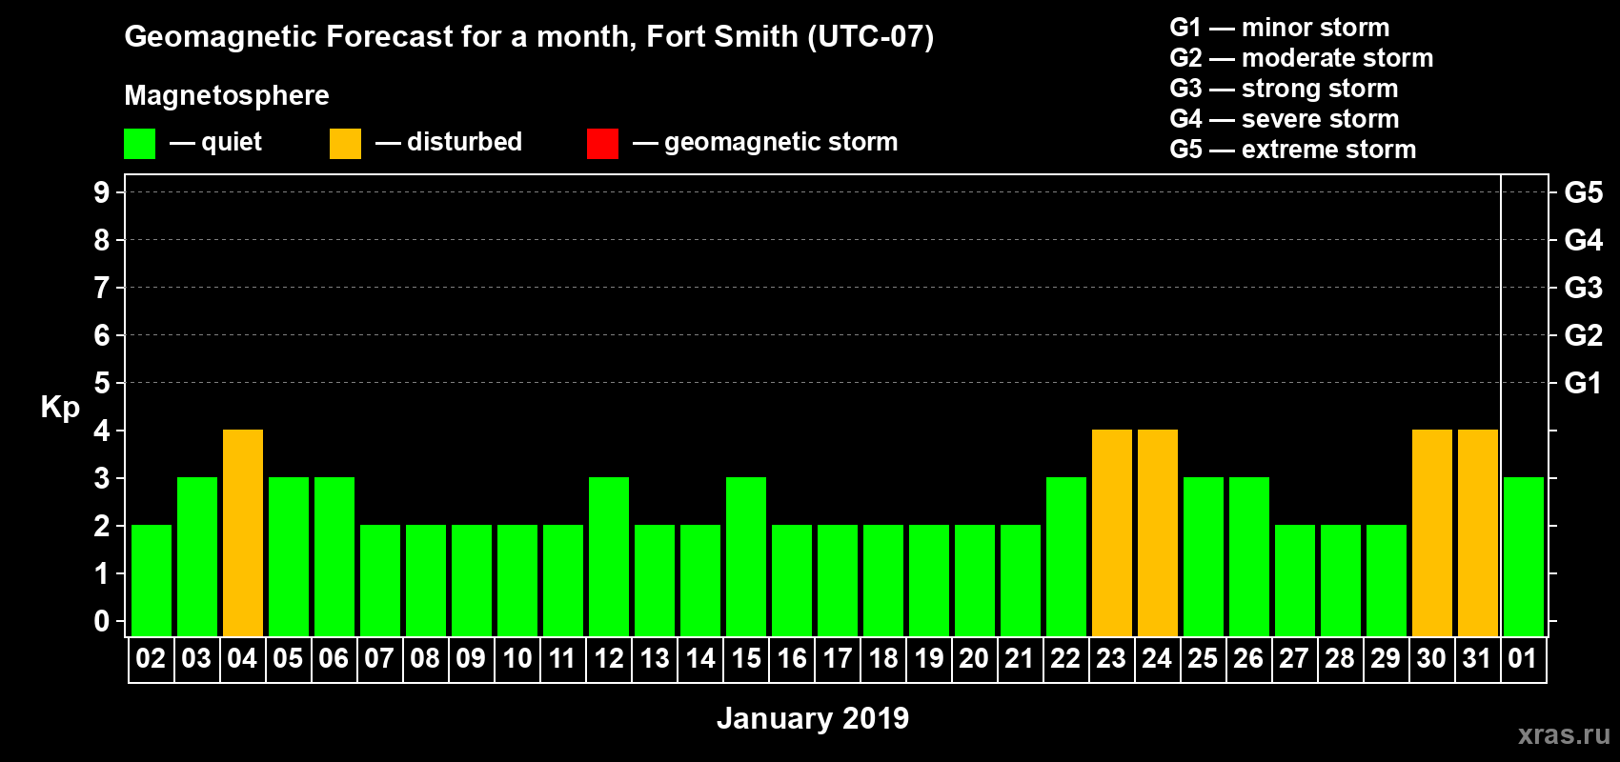The image size is (1620, 762).
Task: Click the Kp value 0 on left axis
Action: click(102, 621)
